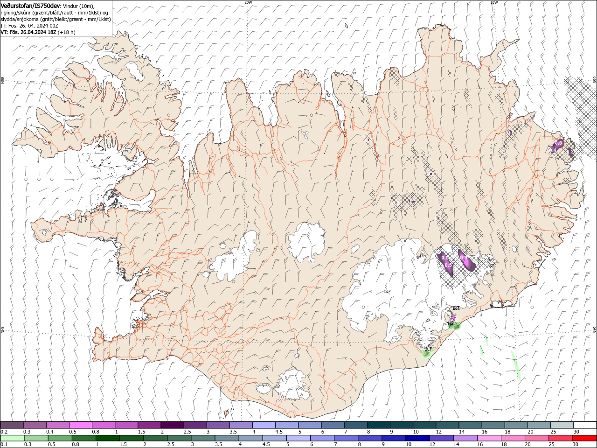Pick the pale green 0.1 swatch in the rain scale
This screenshot has height=448, width=597.
[12, 438]
